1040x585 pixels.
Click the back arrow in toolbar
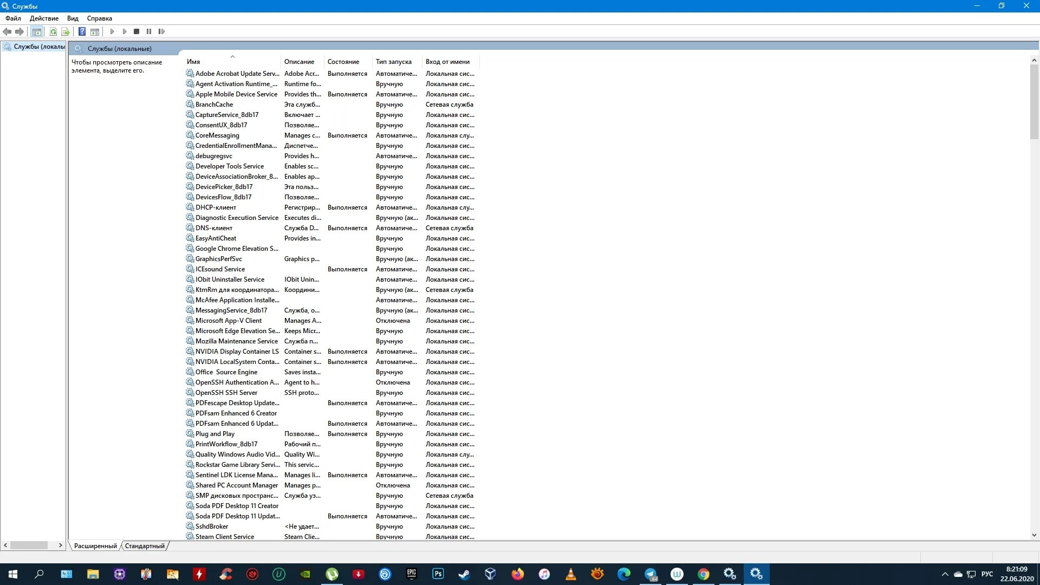click(7, 31)
